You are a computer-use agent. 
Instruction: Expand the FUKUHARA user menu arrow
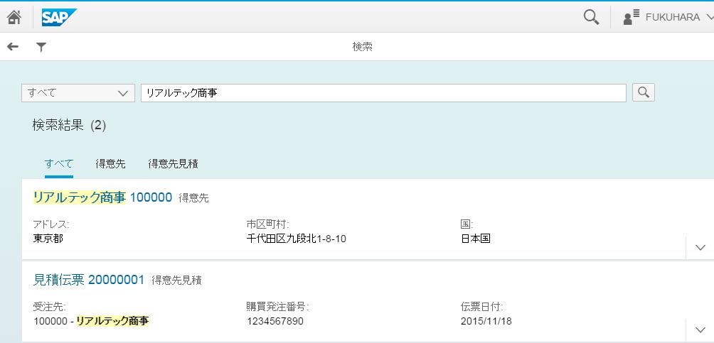tap(709, 18)
